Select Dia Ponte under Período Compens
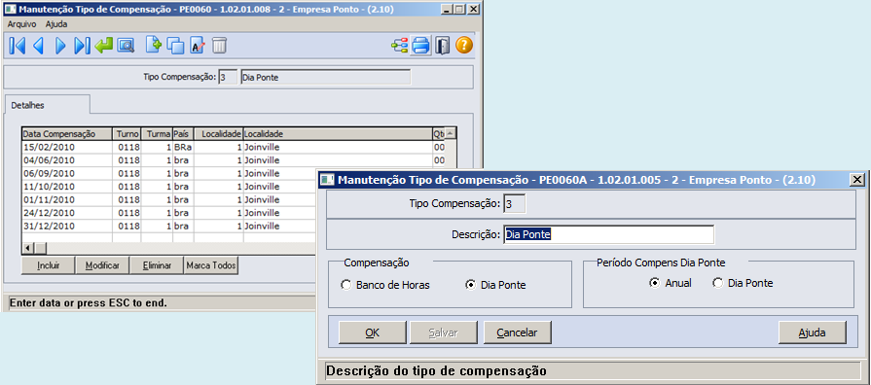The width and height of the screenshot is (871, 385). (x=744, y=283)
